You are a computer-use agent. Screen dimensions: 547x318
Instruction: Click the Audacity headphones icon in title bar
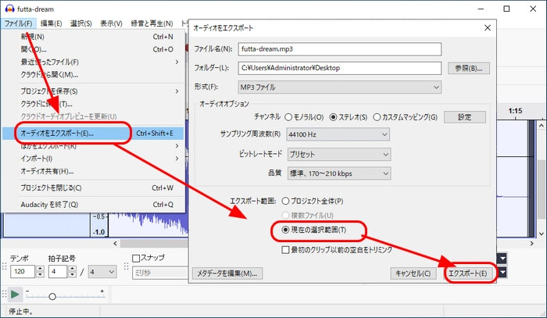coord(9,9)
